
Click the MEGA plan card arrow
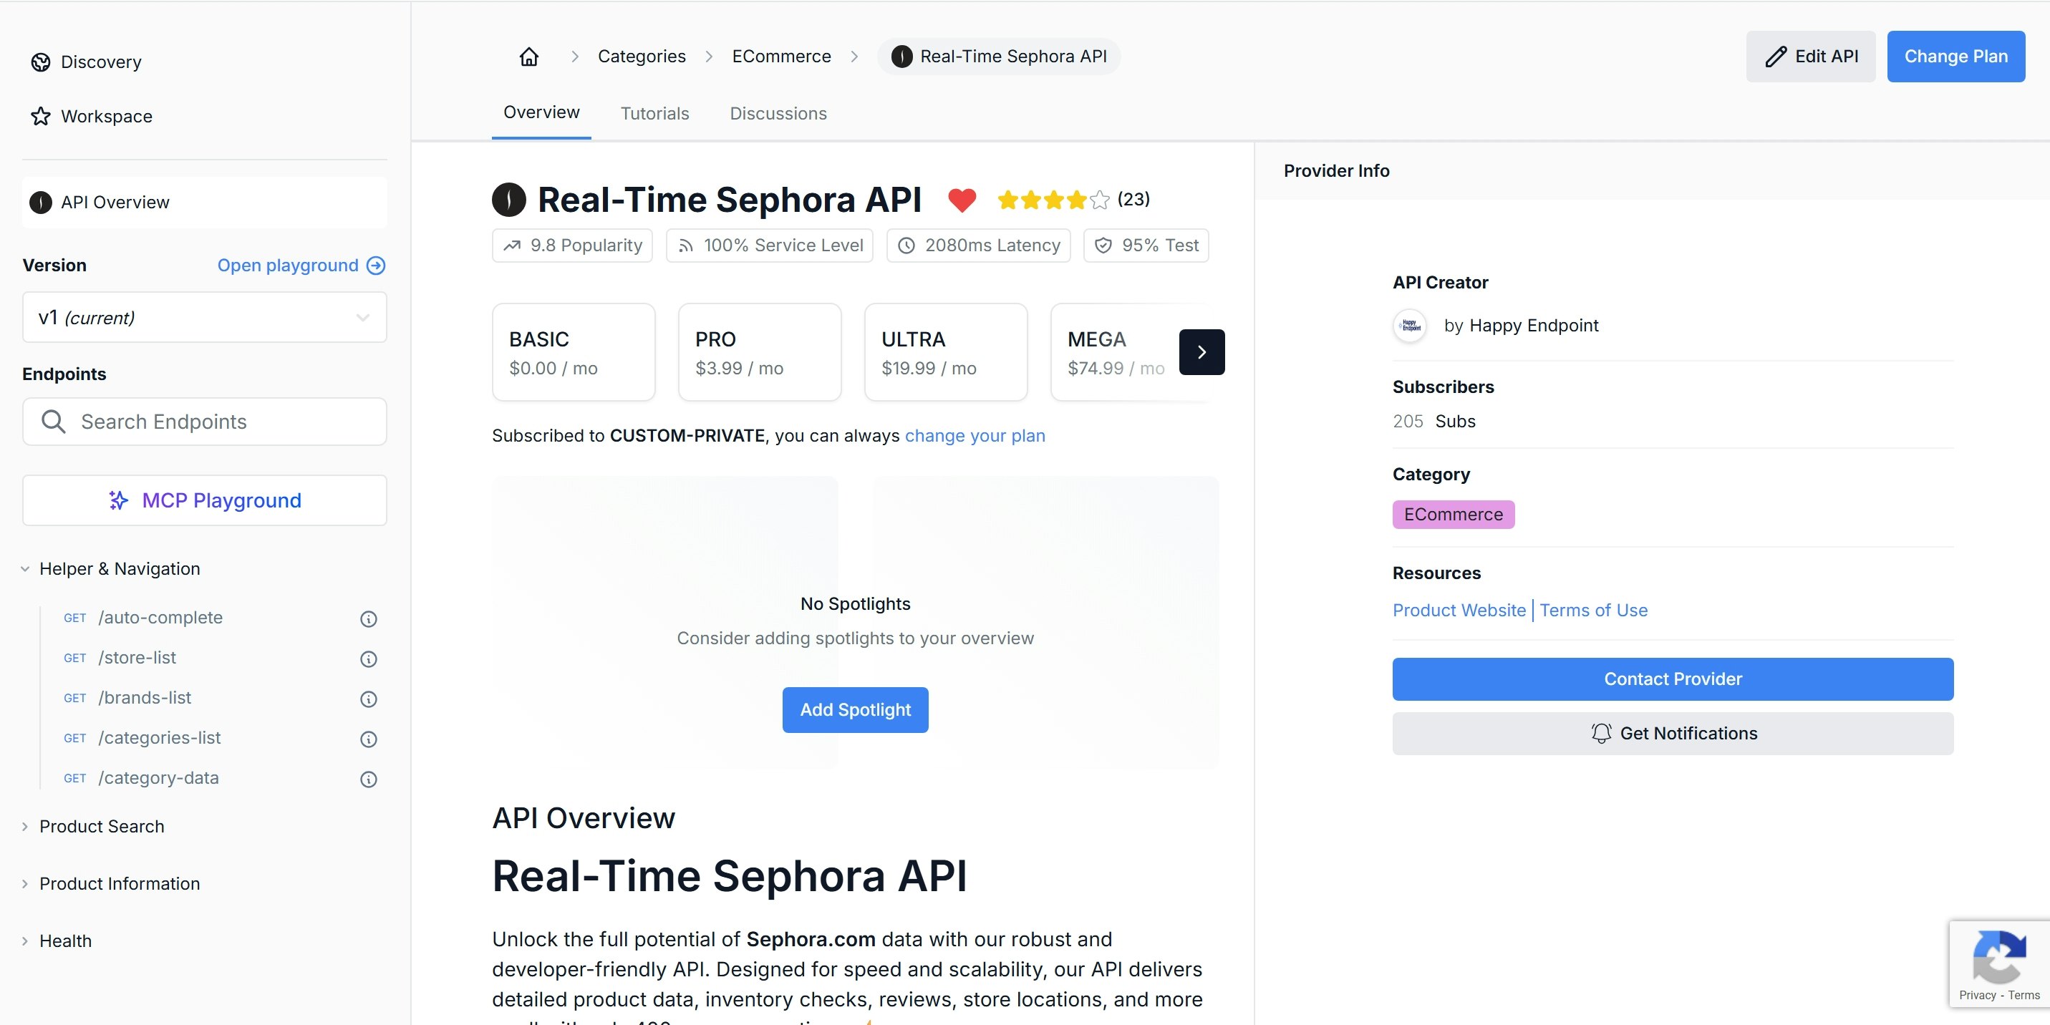click(x=1202, y=351)
